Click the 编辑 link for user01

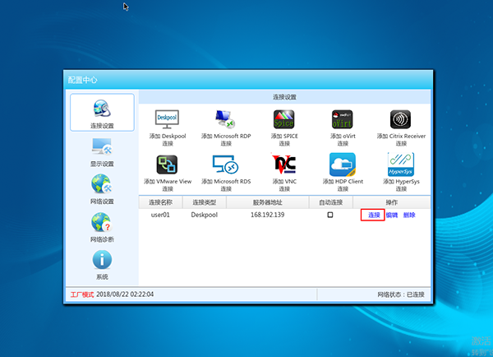point(392,215)
